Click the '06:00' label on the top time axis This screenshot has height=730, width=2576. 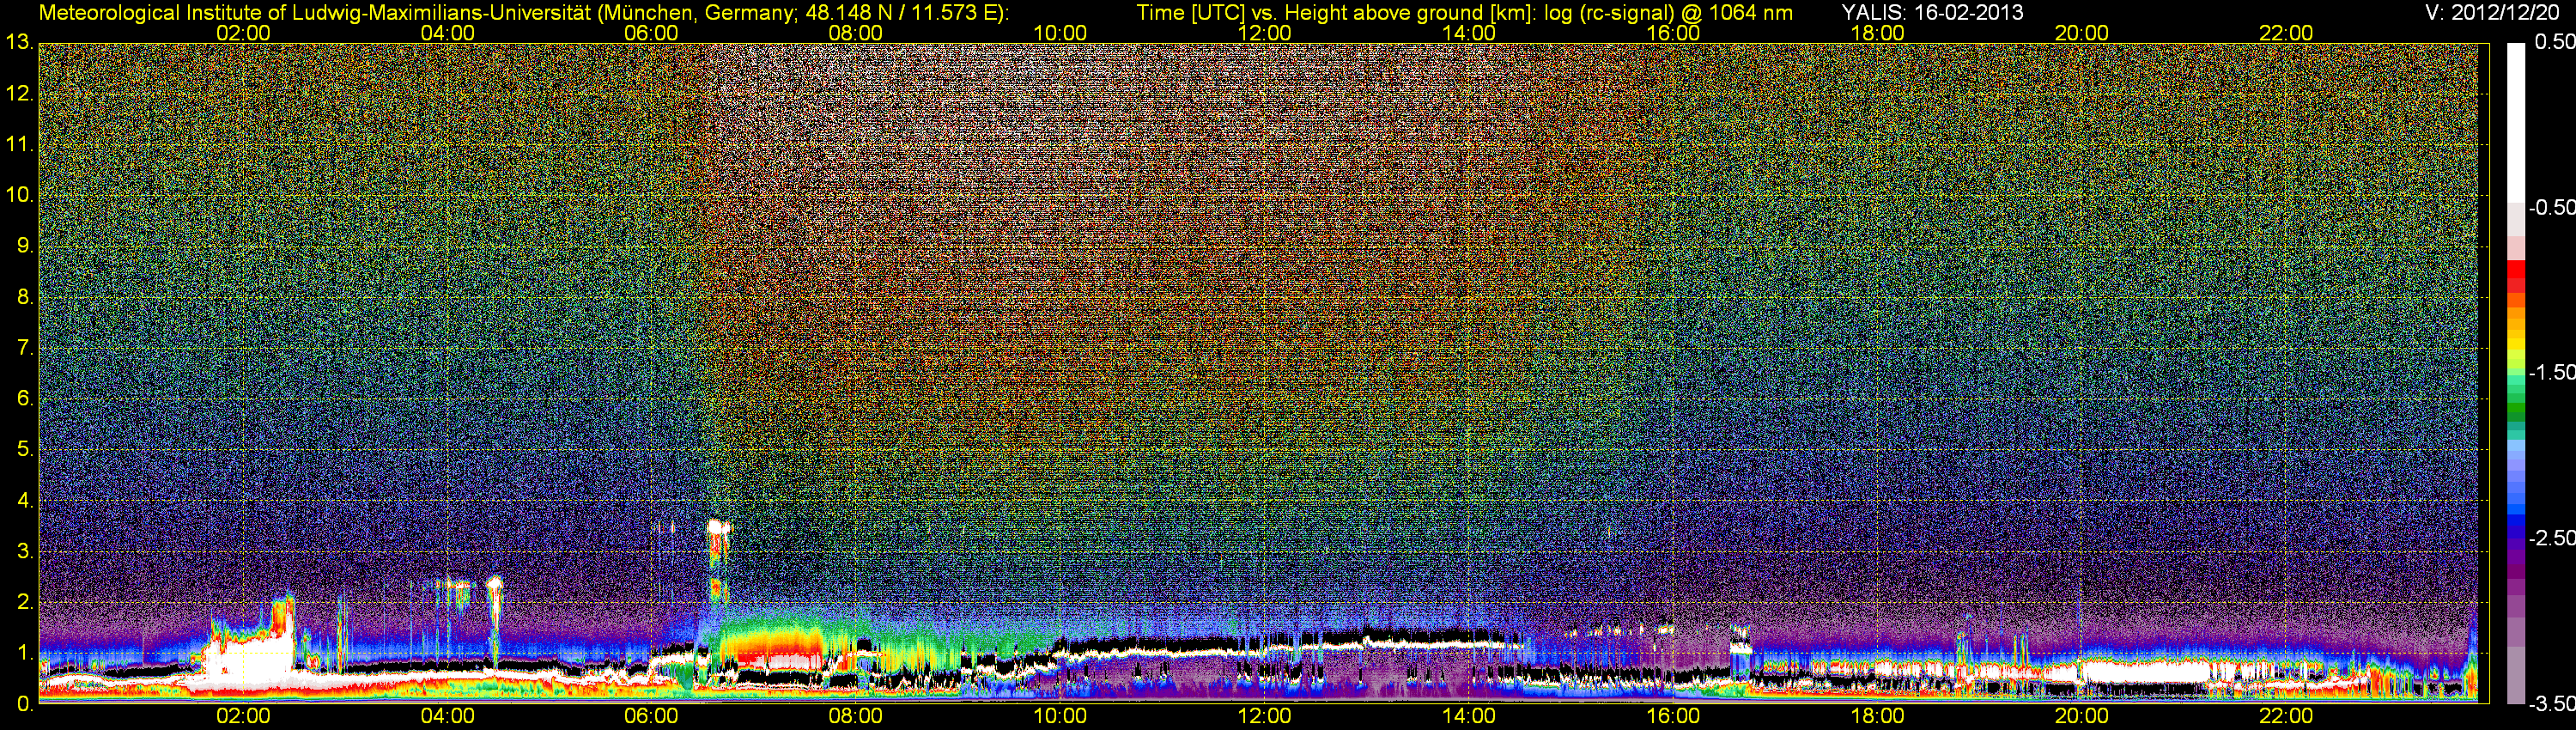(x=651, y=33)
